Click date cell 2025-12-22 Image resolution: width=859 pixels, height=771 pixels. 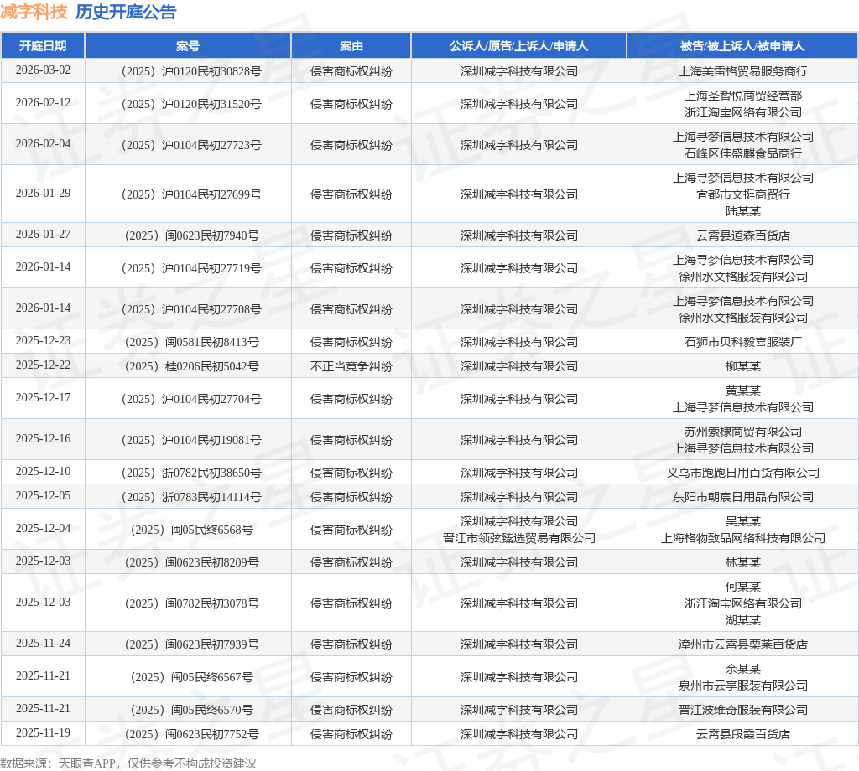(x=43, y=365)
